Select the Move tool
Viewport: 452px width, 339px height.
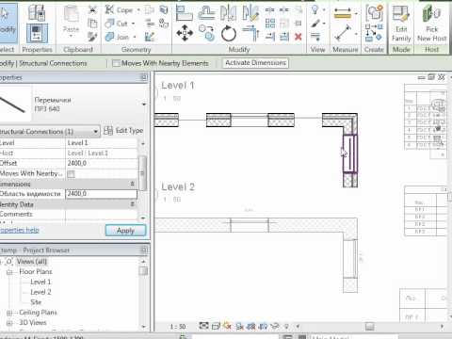(185, 33)
